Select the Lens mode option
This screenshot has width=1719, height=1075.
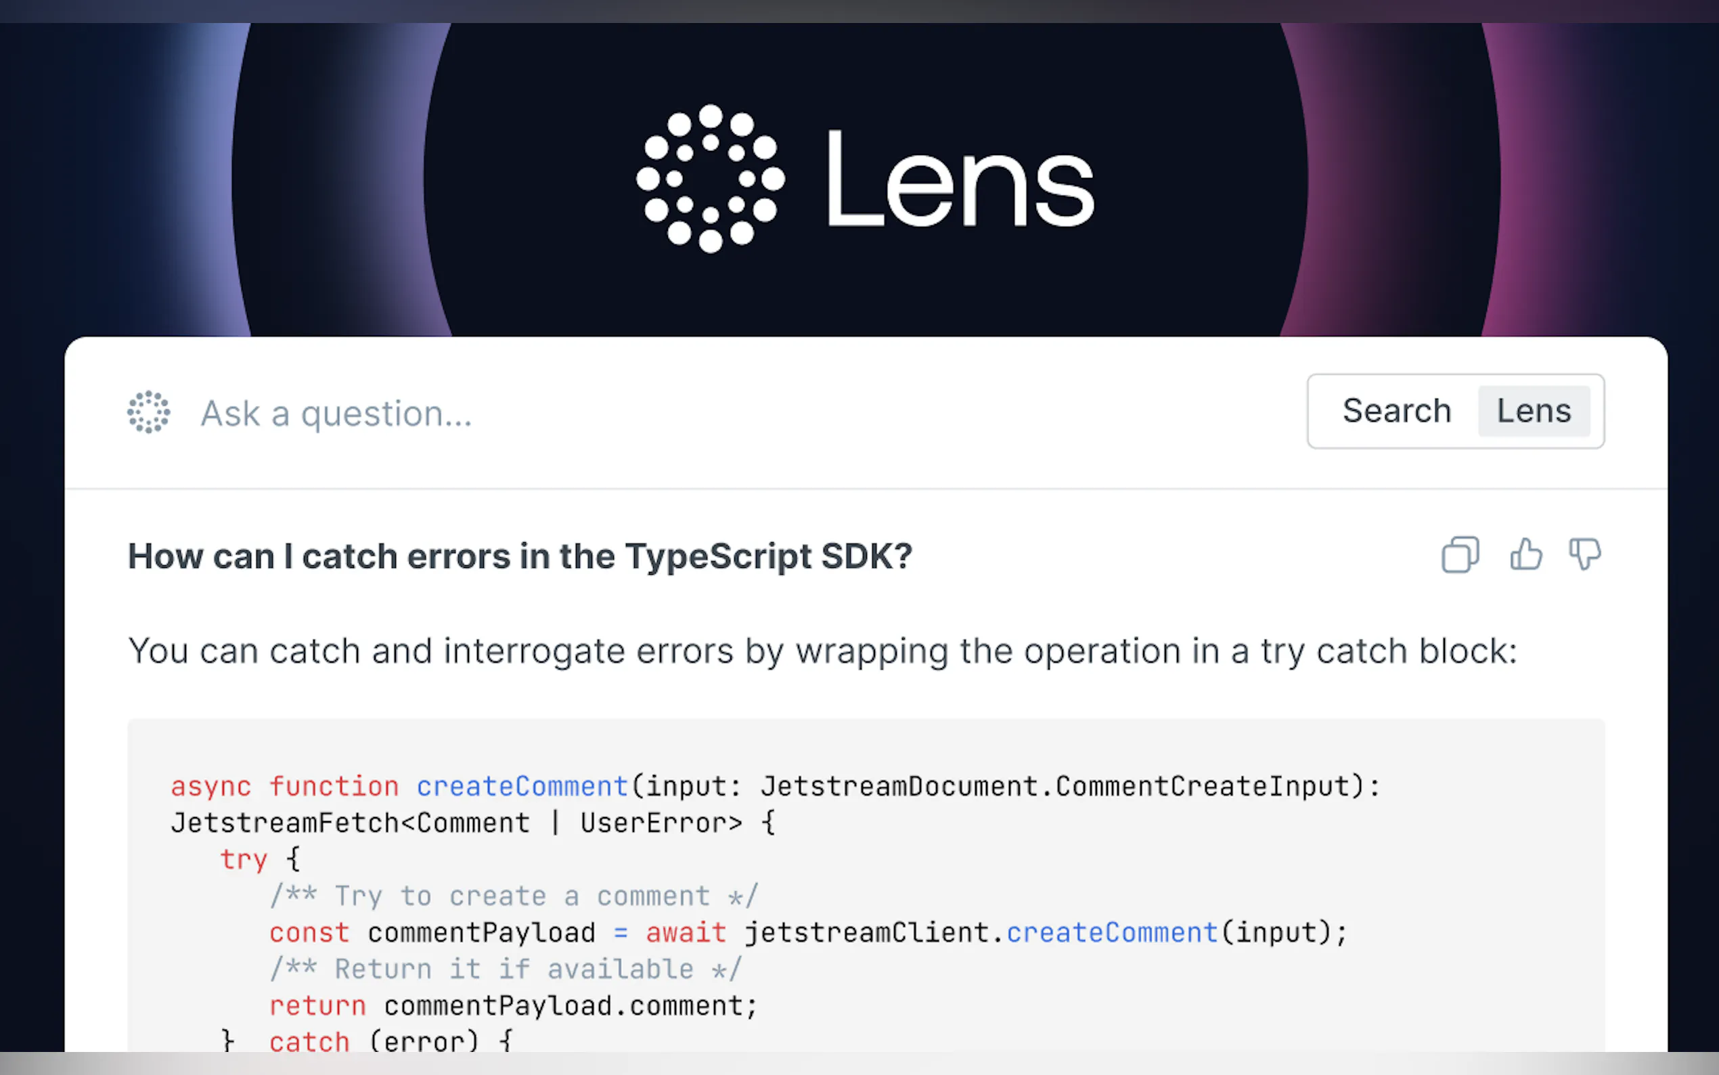(x=1534, y=411)
